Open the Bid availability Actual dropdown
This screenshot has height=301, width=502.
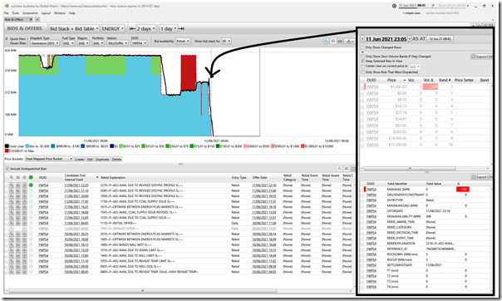point(183,41)
